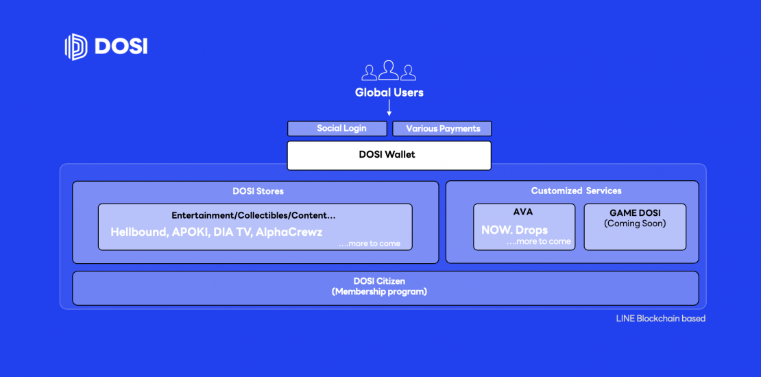Select the Social Login box
The image size is (761, 377).
[x=337, y=129]
